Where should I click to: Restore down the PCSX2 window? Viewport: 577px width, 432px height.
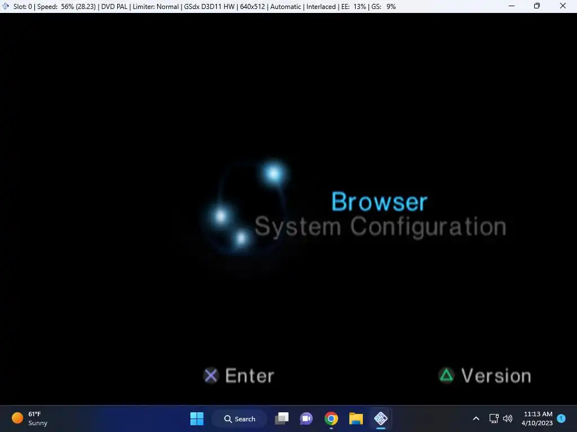[537, 6]
